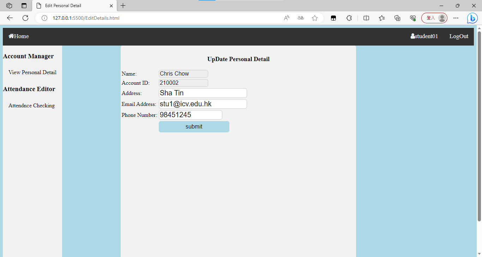Click the vertical page scrollbar
The height and width of the screenshot is (257, 482).
[479, 126]
